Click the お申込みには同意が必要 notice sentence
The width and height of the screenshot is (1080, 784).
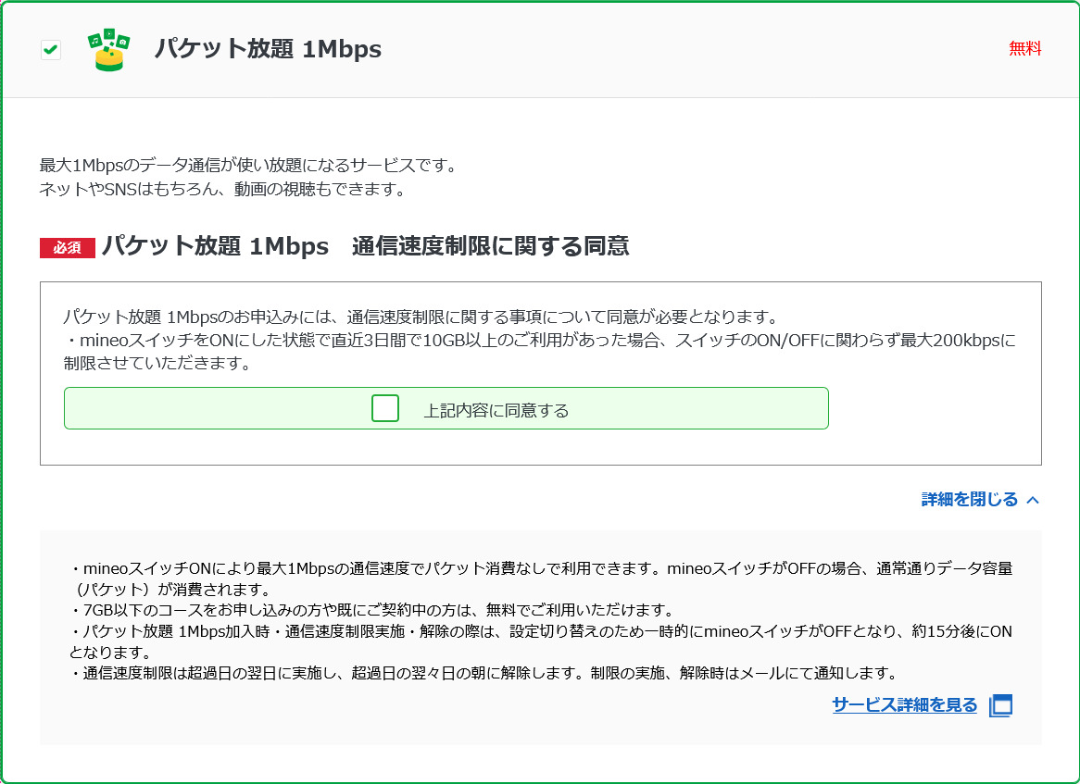(x=421, y=317)
